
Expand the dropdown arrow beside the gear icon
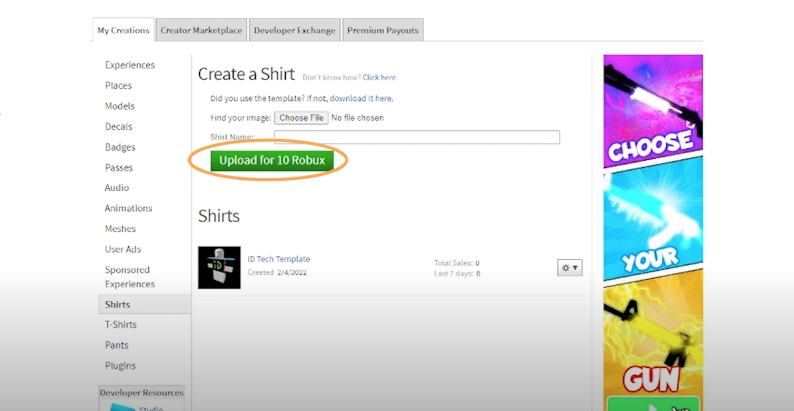click(x=574, y=268)
